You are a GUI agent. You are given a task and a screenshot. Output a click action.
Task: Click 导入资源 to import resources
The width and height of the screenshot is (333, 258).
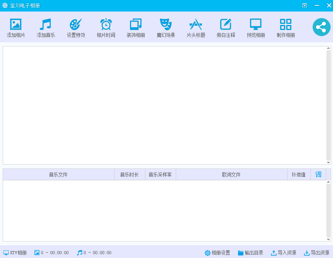pyautogui.click(x=283, y=253)
